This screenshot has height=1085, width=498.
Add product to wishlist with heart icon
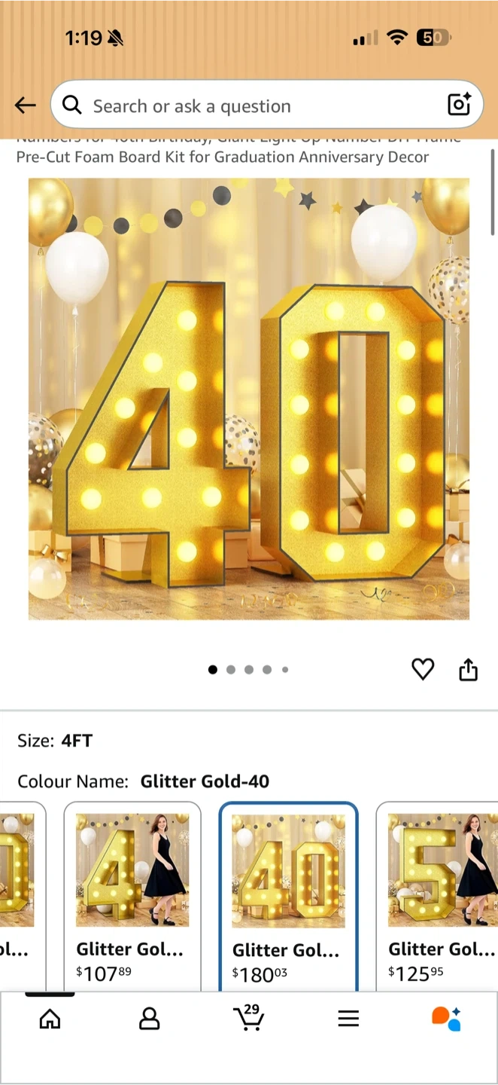[423, 669]
